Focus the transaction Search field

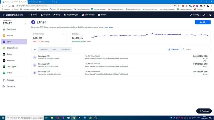196,49
